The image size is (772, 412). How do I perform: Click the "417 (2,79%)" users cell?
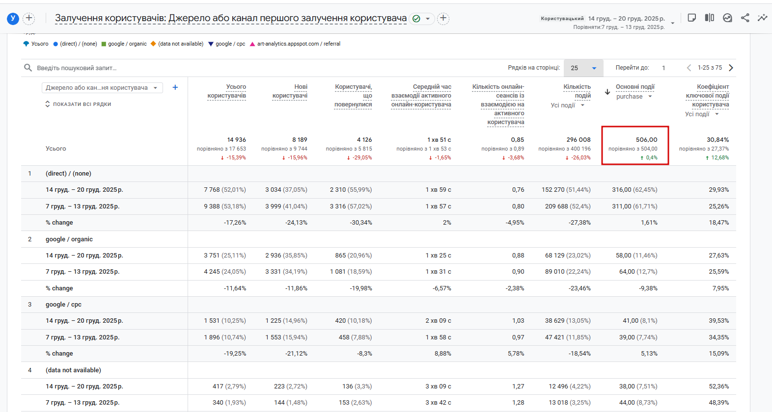pos(229,386)
